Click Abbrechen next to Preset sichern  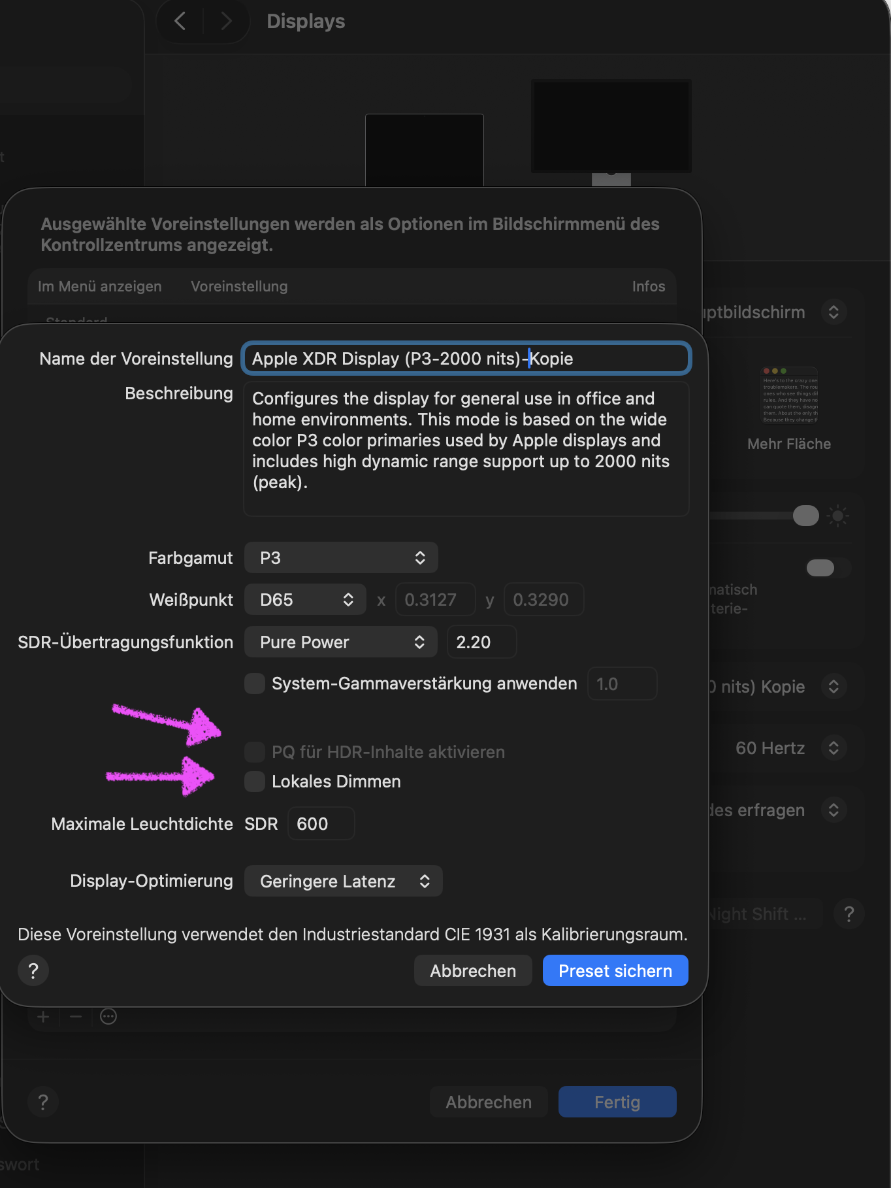tap(473, 971)
